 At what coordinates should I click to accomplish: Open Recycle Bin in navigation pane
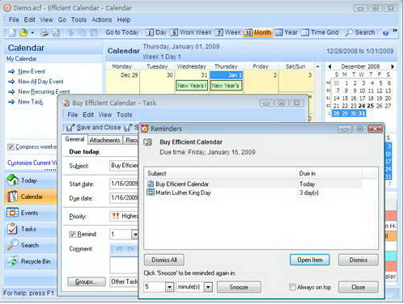31,261
